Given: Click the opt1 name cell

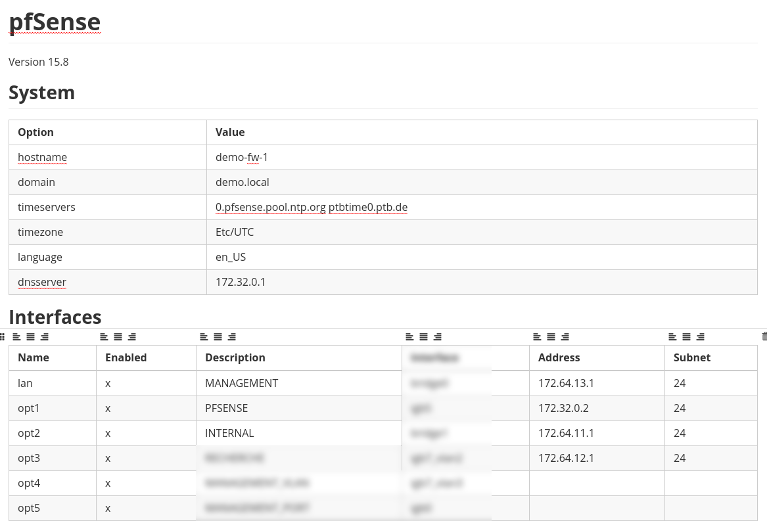Looking at the screenshot, I should pos(53,408).
